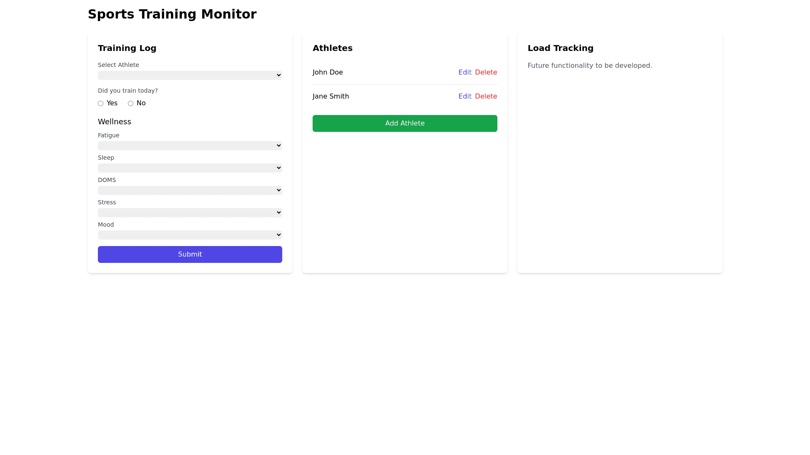This screenshot has width=810, height=455.
Task: Submit the training log form
Action: pos(190,254)
